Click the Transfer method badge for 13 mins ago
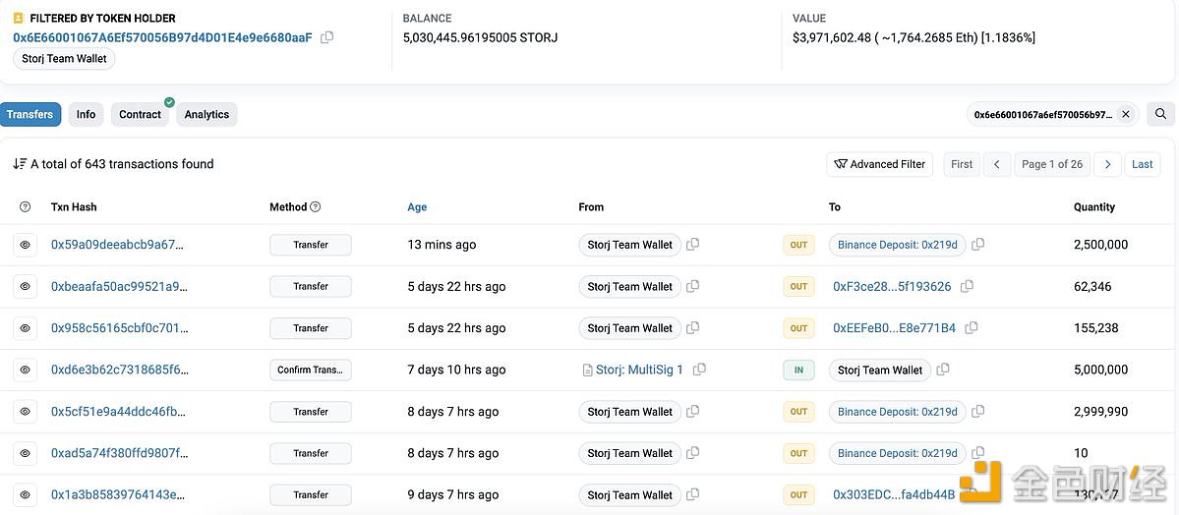Screen dimensions: 1179x515 311,245
